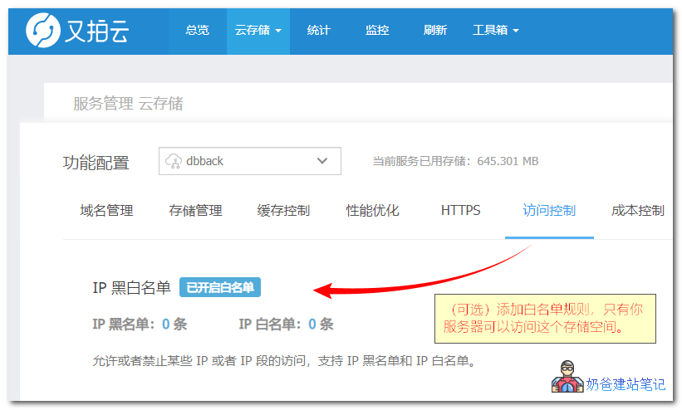Select the 性能优化 tab

372,211
